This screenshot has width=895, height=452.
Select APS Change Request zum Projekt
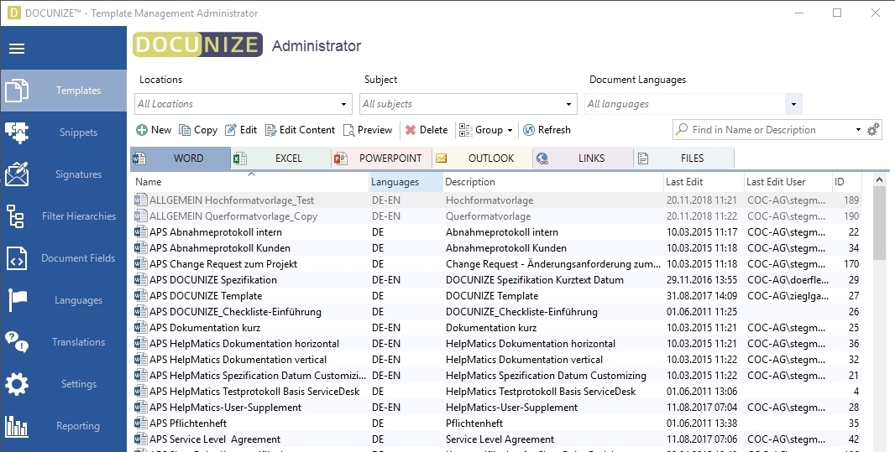coord(496,264)
